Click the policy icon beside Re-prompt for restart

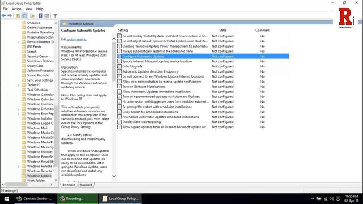pos(120,107)
